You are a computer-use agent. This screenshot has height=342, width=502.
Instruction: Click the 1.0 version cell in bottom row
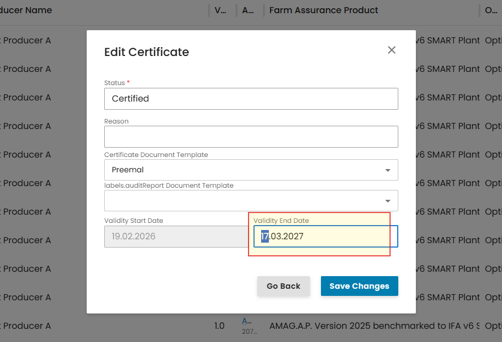tap(219, 326)
